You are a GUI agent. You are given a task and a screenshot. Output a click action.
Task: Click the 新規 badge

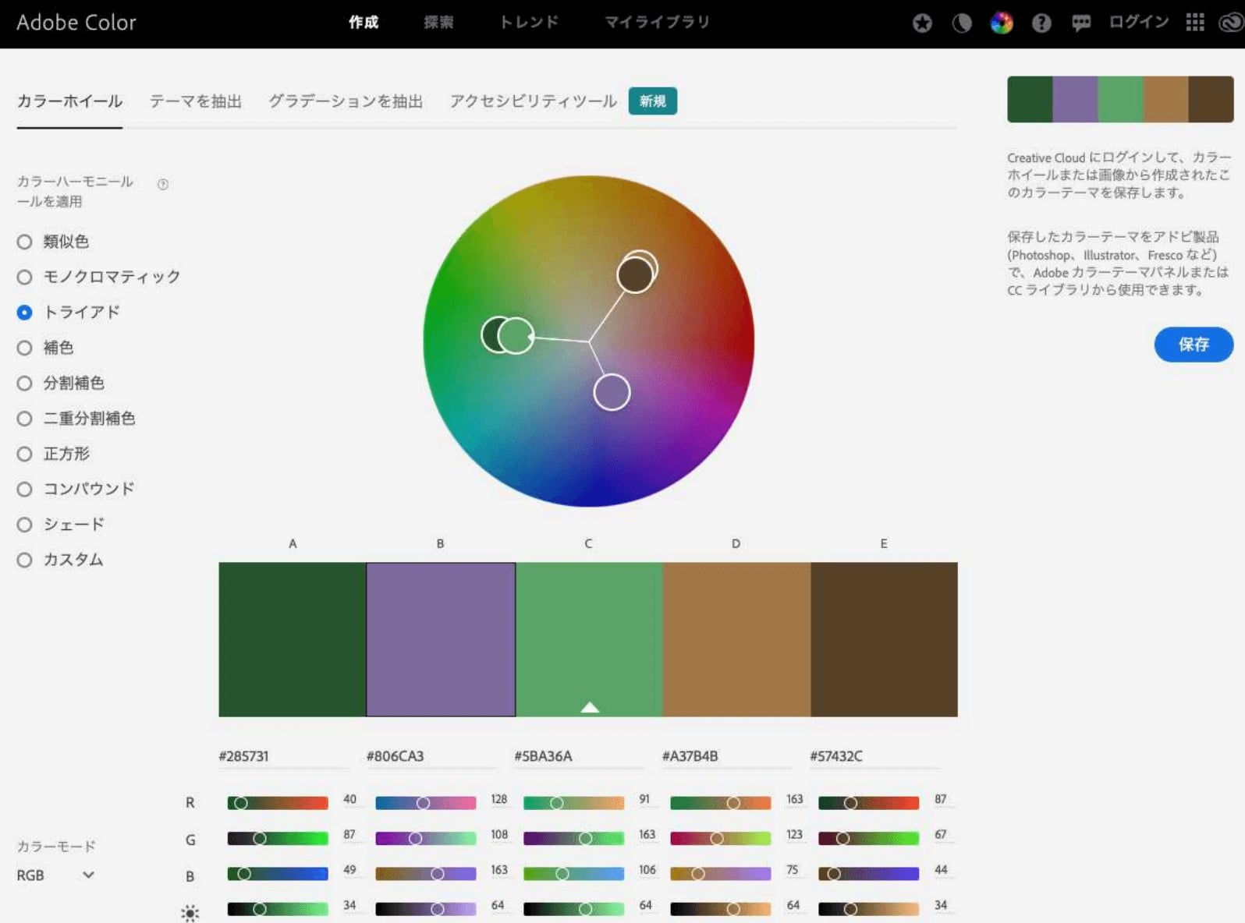[653, 101]
